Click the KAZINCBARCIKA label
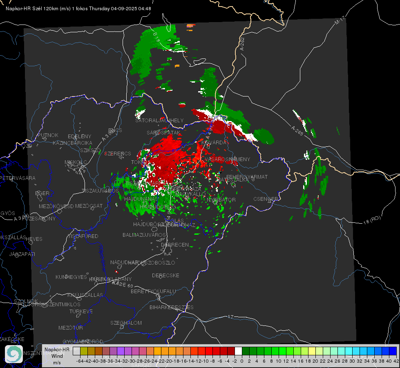Screen dimensions: 400x368 pos(72,143)
